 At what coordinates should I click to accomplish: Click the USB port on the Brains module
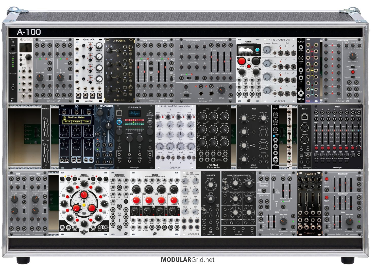click(x=119, y=113)
